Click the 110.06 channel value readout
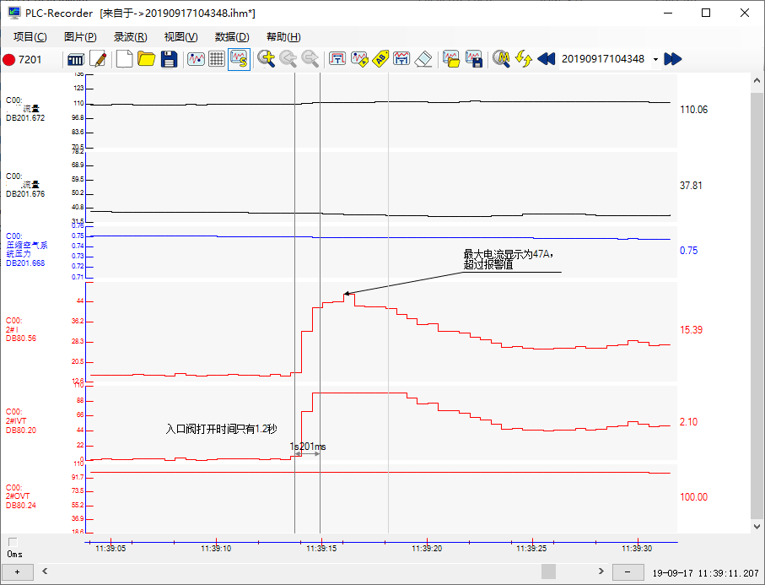Image resolution: width=765 pixels, height=585 pixels. click(694, 110)
